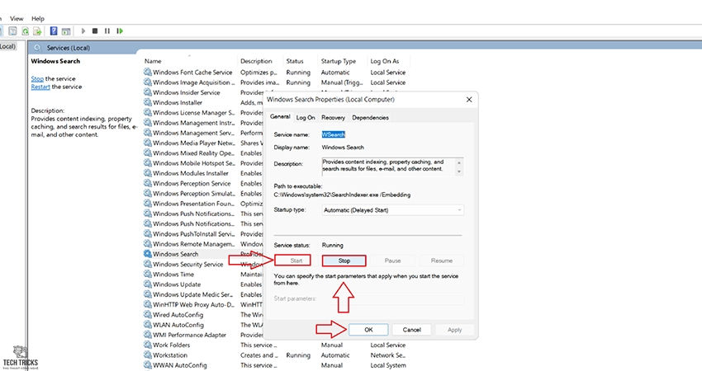Click the Stop Service toolbar square icon
Viewport: 702px width, 371px height.
pos(95,31)
